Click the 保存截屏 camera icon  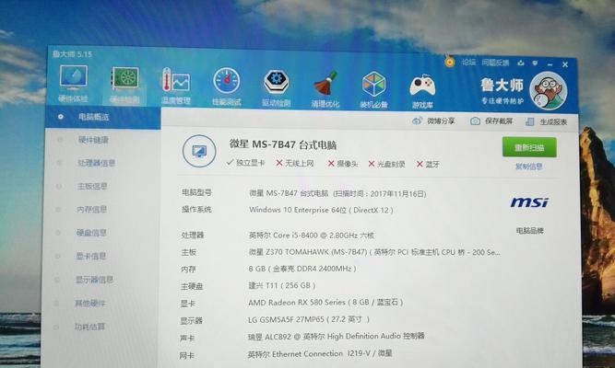pos(475,121)
